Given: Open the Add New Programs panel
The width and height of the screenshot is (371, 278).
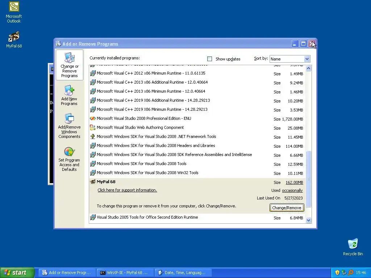Looking at the screenshot, I should (69, 95).
